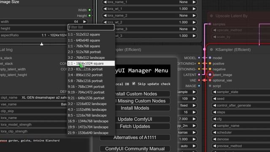This screenshot has height=152, width=270.
Task: Select 2:3 - 512x768 portrait option
Action: pyautogui.click(x=91, y=52)
